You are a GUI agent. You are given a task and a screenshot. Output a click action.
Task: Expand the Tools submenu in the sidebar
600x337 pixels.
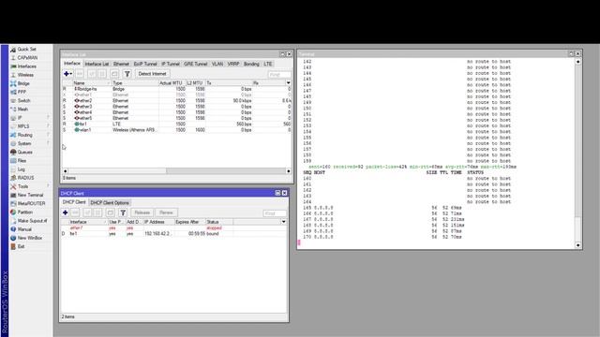point(48,186)
